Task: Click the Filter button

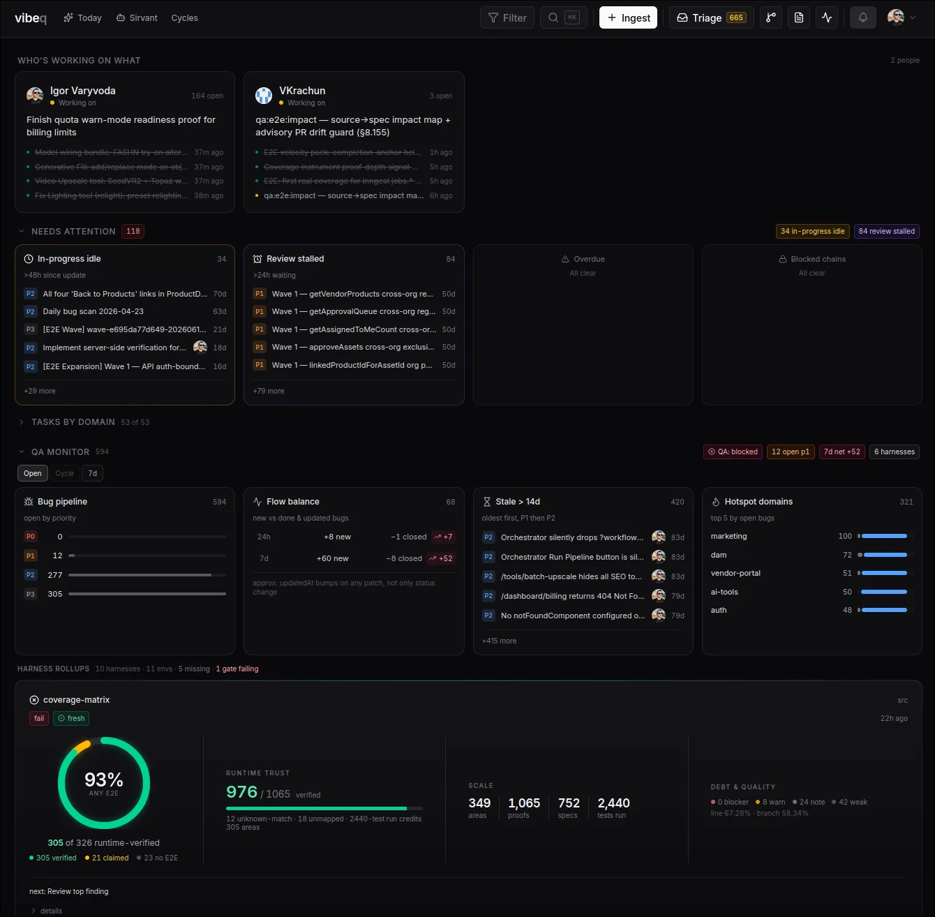Action: point(507,17)
